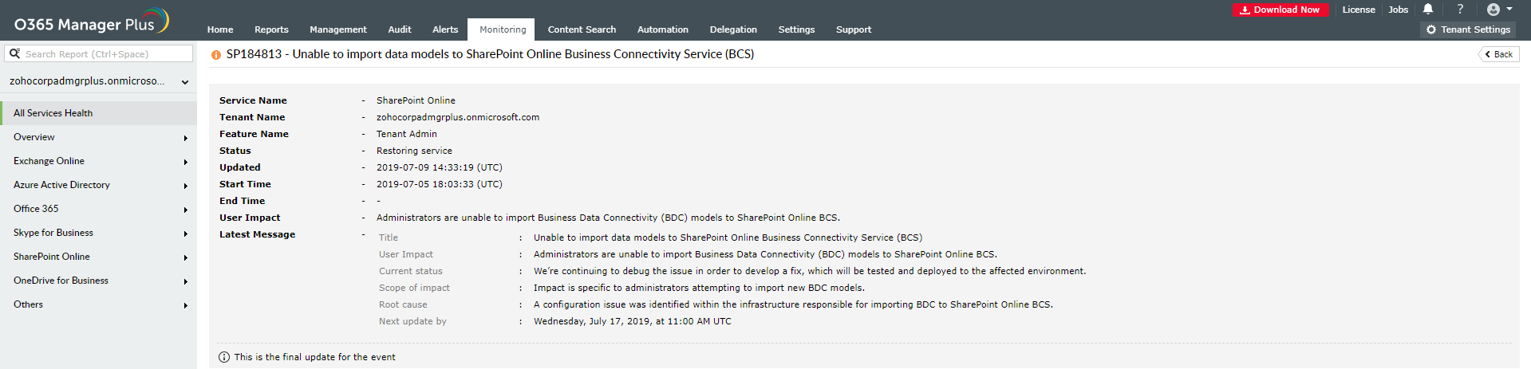Expand the OneDrive for Business submenu

click(185, 281)
